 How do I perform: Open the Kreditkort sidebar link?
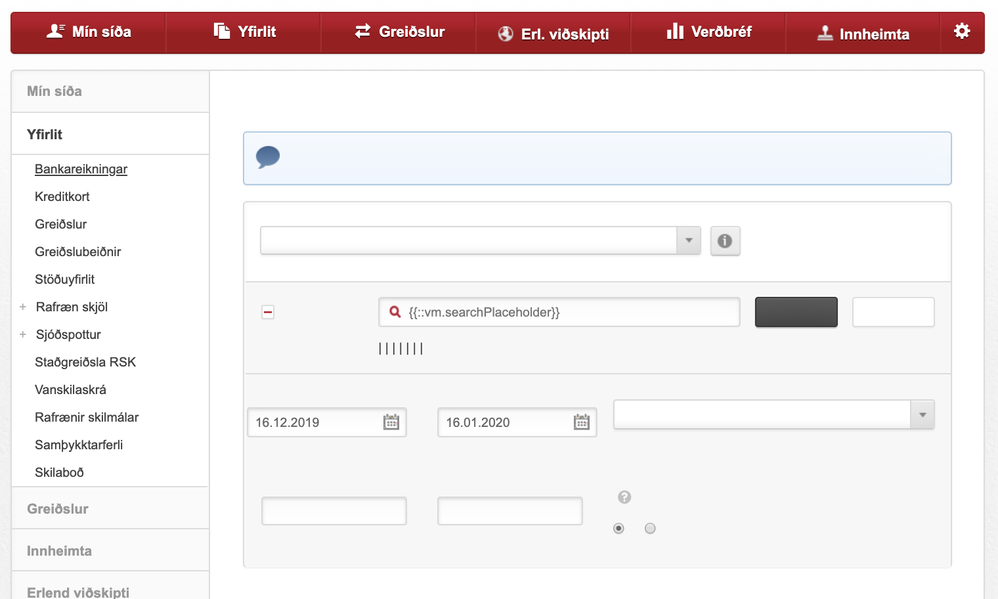click(x=62, y=196)
